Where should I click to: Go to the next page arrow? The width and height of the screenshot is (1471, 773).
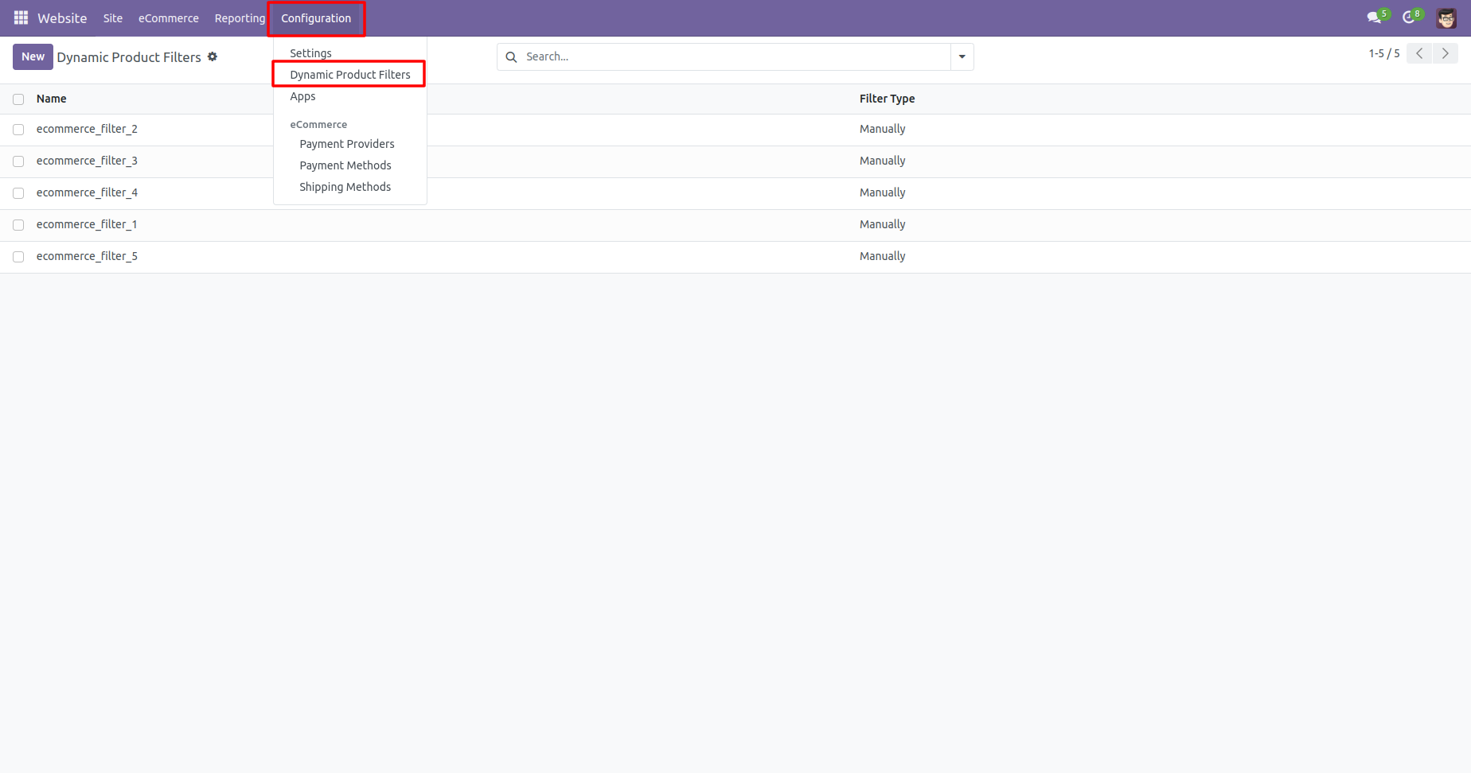(x=1446, y=53)
